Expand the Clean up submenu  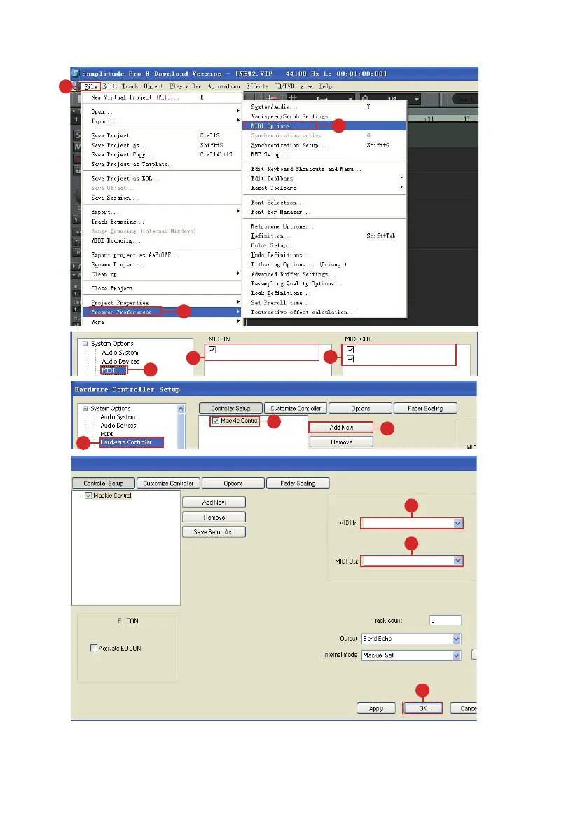click(162, 275)
